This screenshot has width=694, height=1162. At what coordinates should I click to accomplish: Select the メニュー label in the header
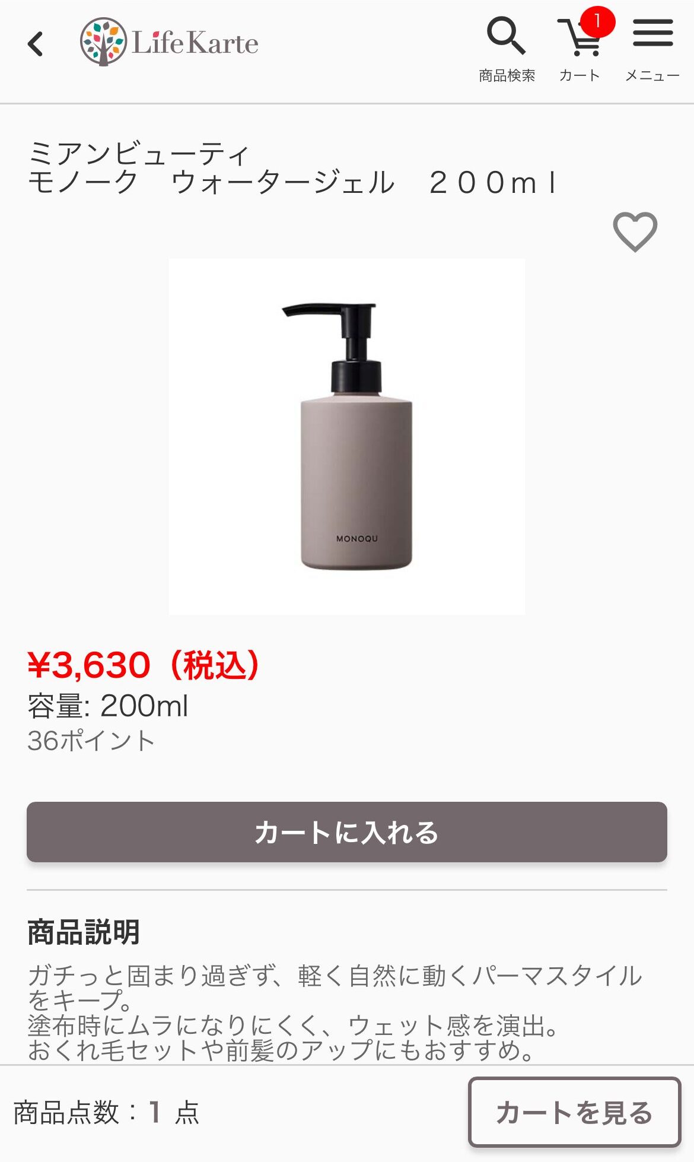pyautogui.click(x=652, y=75)
